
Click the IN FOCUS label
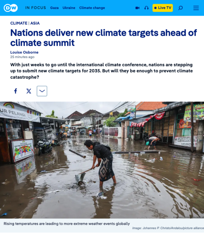(x=36, y=8)
